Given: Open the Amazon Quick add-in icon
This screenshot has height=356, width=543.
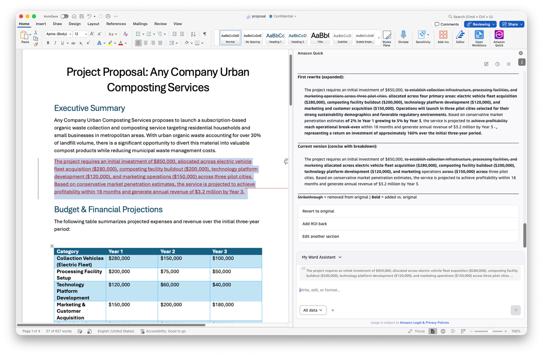Looking at the screenshot, I should pyautogui.click(x=499, y=38).
